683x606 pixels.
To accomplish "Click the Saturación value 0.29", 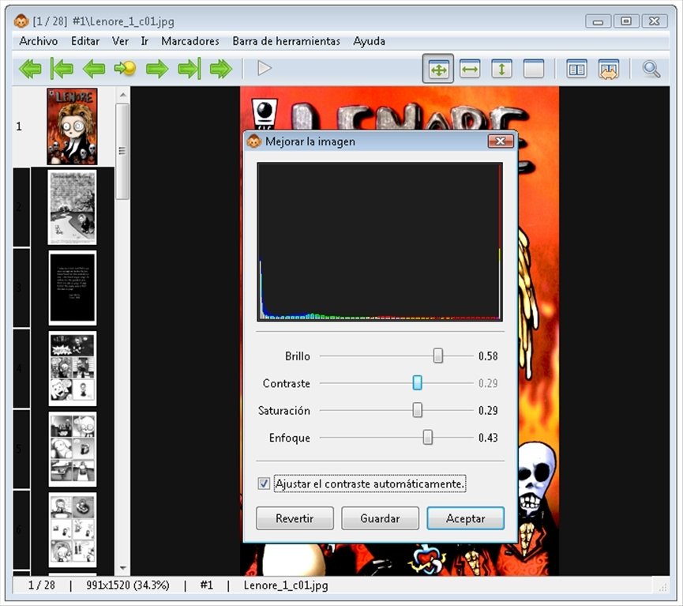I will 488,410.
